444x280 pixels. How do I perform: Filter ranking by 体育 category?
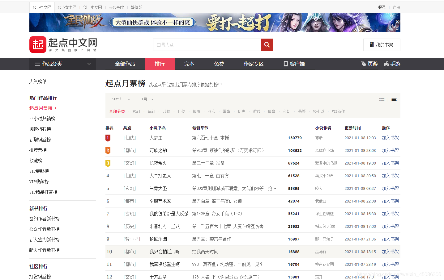point(272,111)
